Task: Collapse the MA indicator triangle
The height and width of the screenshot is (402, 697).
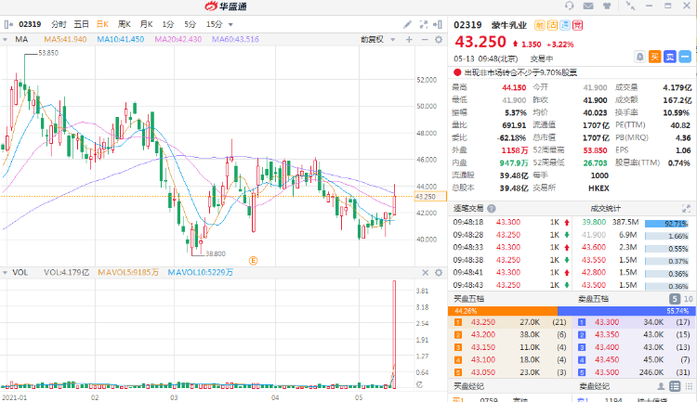Action: coord(6,40)
